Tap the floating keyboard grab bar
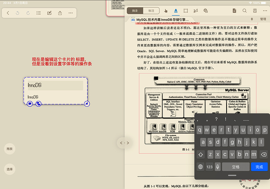 pyautogui.click(x=232, y=175)
